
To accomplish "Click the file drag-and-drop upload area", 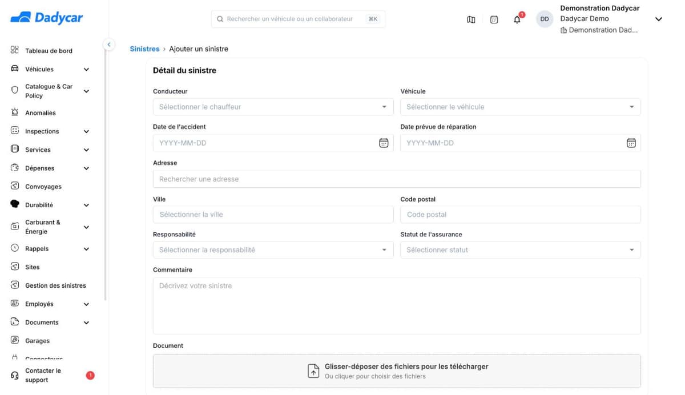I will (397, 371).
